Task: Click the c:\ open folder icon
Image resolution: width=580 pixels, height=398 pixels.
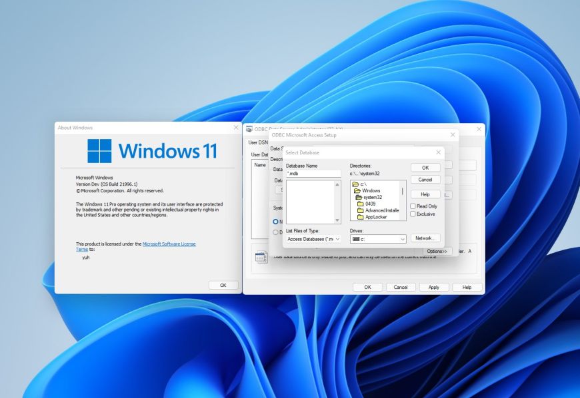Action: pos(355,184)
